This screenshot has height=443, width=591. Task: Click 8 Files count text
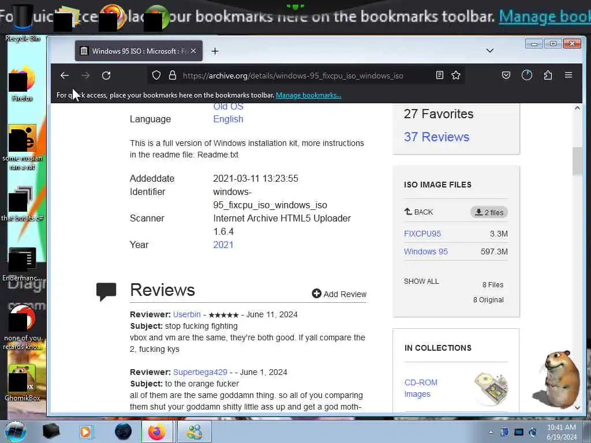pyautogui.click(x=493, y=285)
